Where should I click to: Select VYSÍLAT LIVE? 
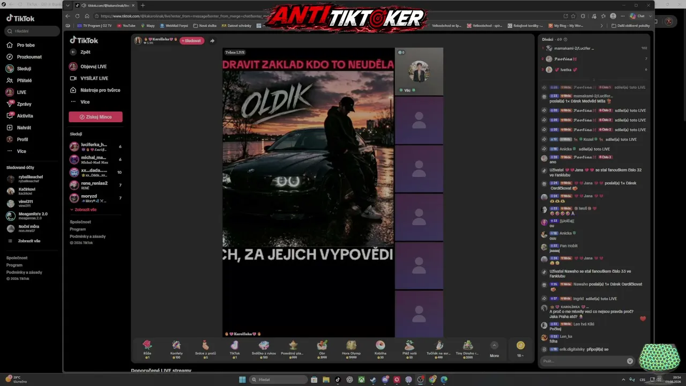[89, 78]
